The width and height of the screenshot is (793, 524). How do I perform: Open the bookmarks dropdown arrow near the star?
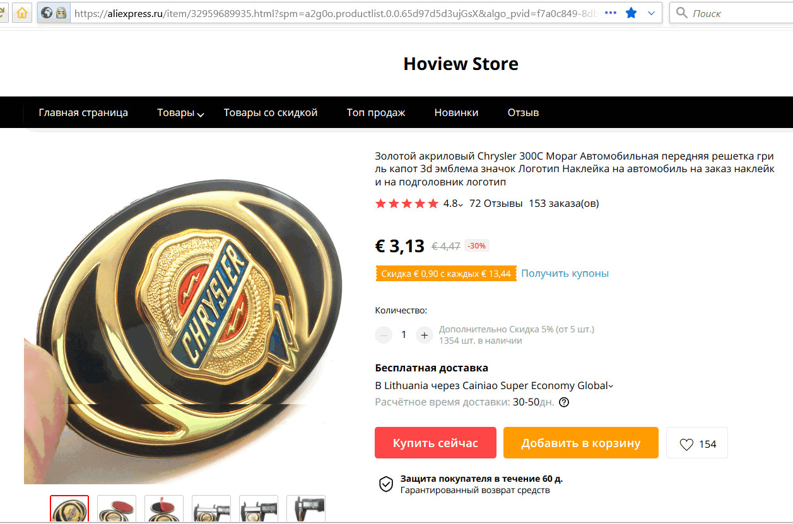tap(652, 13)
